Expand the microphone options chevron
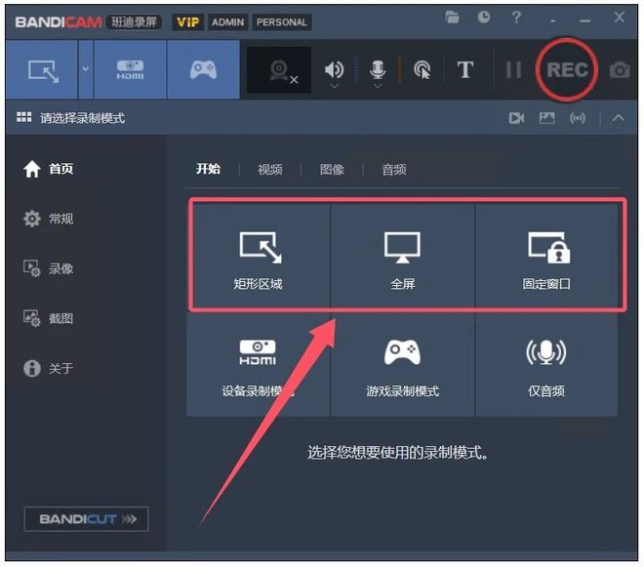The height and width of the screenshot is (567, 644). pos(378,86)
